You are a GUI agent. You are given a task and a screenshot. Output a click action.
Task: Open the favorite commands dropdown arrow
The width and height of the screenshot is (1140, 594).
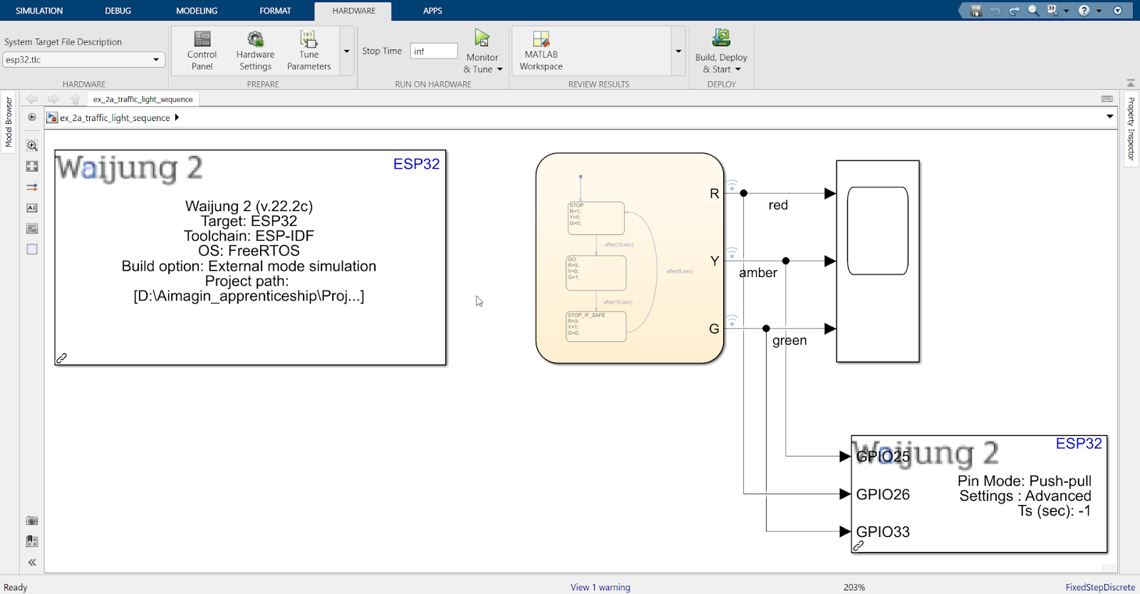click(x=1066, y=11)
